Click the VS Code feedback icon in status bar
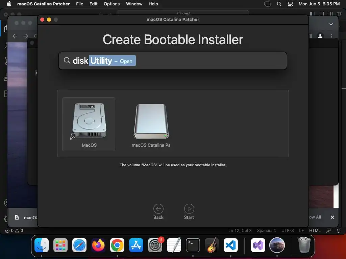The height and width of the screenshot is (259, 346). click(x=328, y=231)
